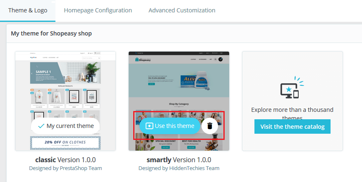Click 'My theme for Shopeasy shop' heading

(51, 33)
